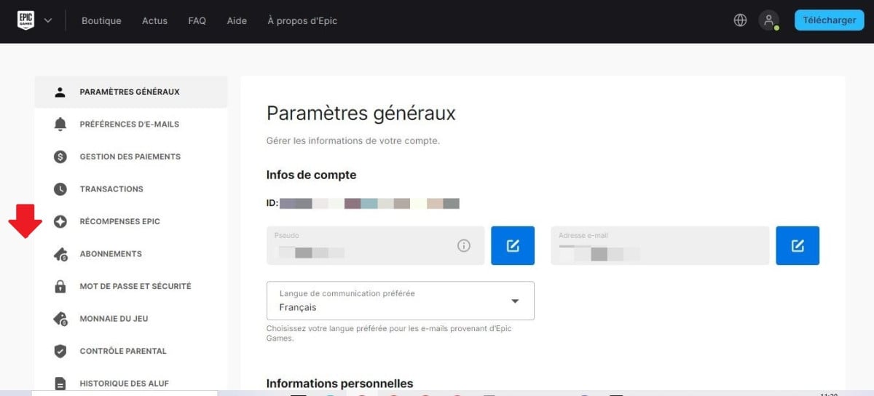Edit the pseudo with blue pencil button
This screenshot has height=396, width=874.
[513, 246]
